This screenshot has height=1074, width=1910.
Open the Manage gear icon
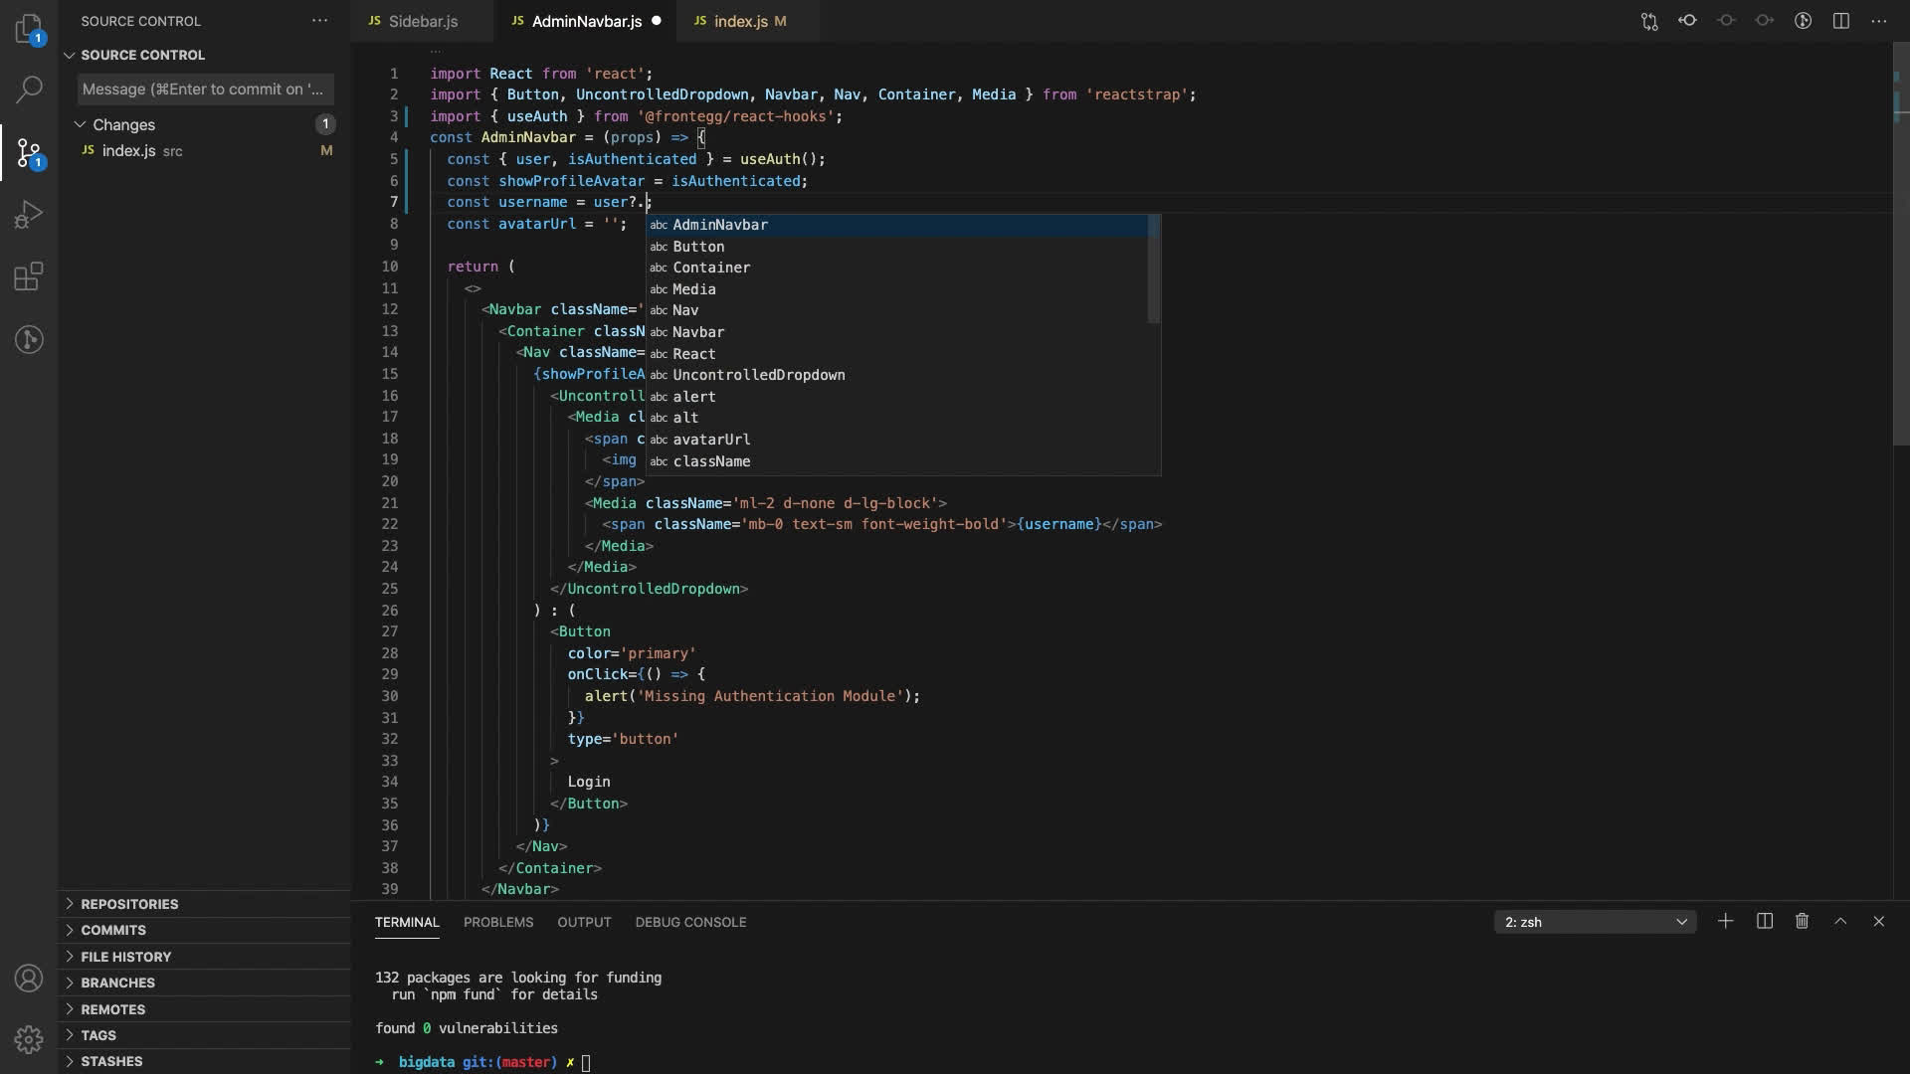pos(29,1040)
